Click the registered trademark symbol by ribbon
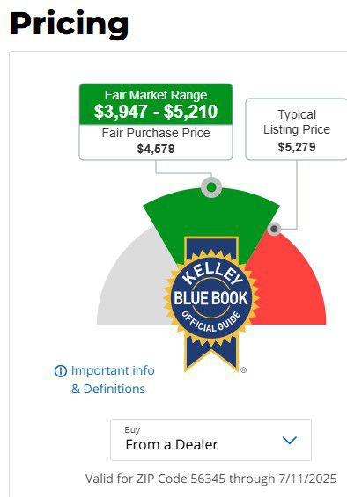The height and width of the screenshot is (497, 347). pos(243,370)
